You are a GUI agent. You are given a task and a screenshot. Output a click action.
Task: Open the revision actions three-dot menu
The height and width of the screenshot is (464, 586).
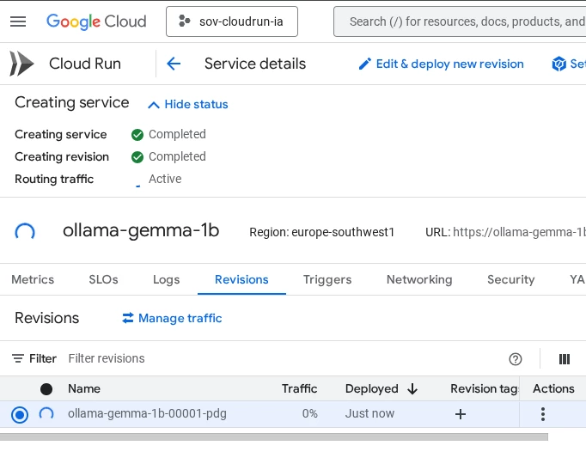[x=542, y=414]
